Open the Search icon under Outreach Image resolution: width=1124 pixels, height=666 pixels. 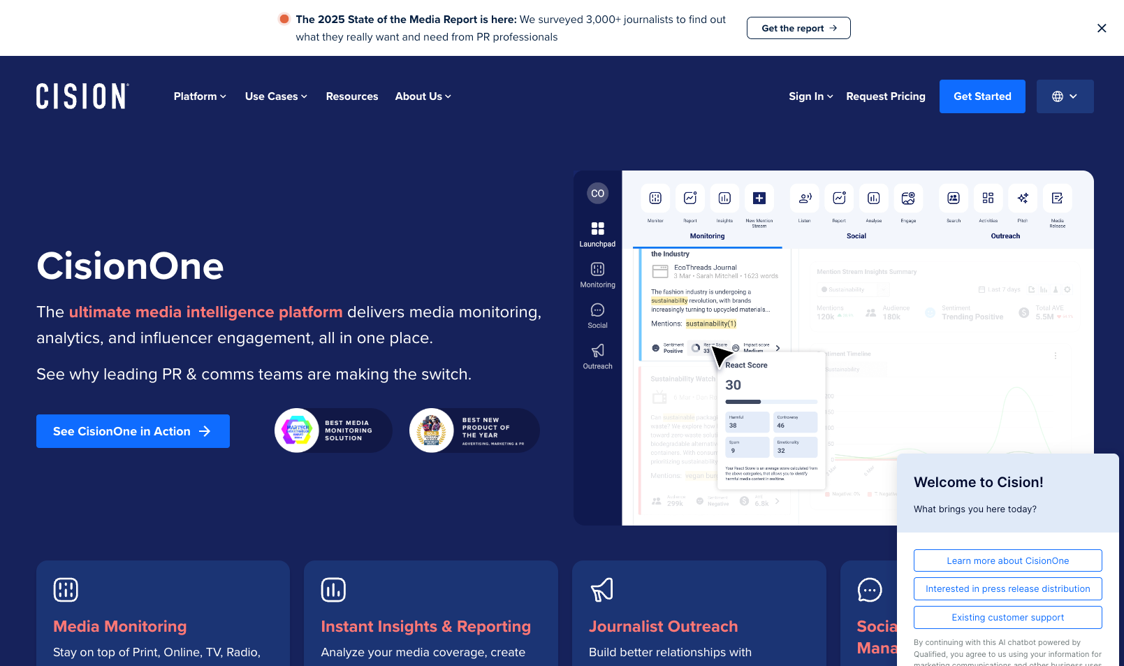tap(954, 198)
